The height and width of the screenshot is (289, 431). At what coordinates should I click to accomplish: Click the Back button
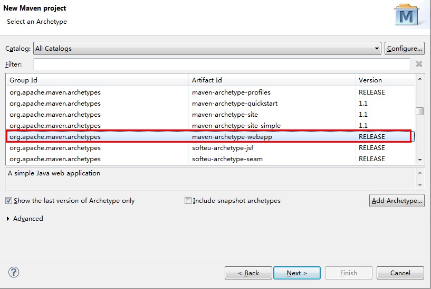[x=248, y=273]
